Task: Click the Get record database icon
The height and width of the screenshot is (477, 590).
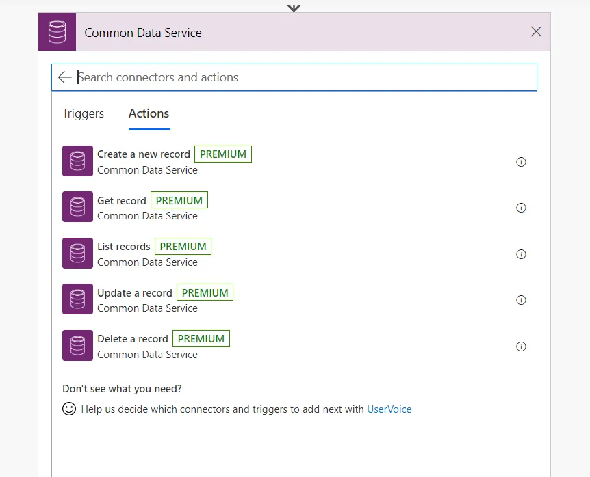Action: click(77, 207)
